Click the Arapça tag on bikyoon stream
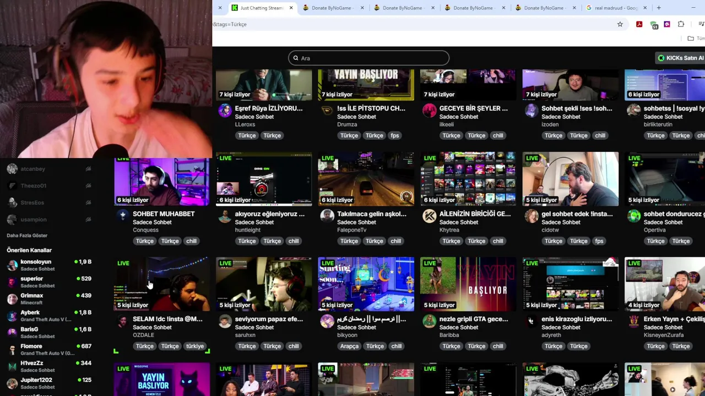Viewport: 705px width, 396px height. [x=349, y=346]
